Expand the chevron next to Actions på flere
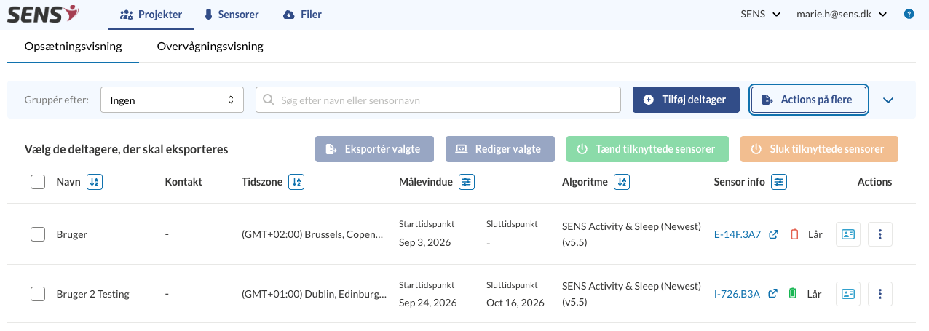This screenshot has width=929, height=331. click(x=888, y=100)
